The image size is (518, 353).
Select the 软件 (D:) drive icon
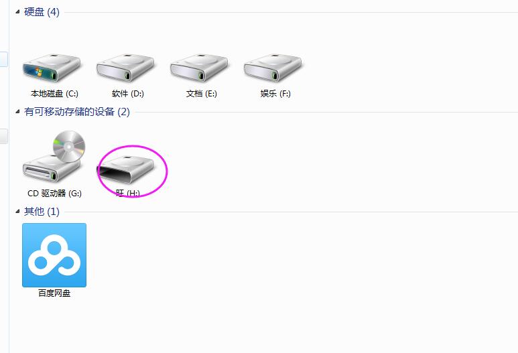[125, 68]
